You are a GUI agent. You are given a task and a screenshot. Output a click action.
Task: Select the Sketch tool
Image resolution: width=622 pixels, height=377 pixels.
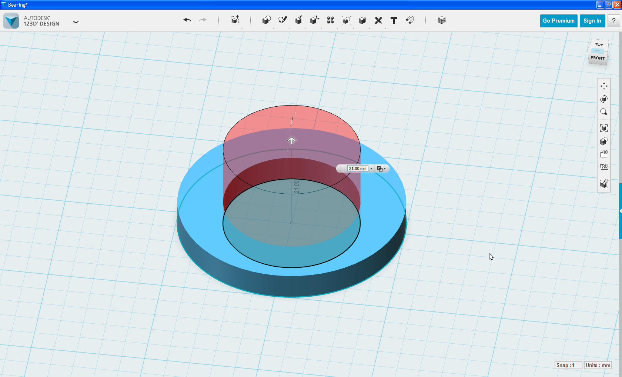click(283, 20)
